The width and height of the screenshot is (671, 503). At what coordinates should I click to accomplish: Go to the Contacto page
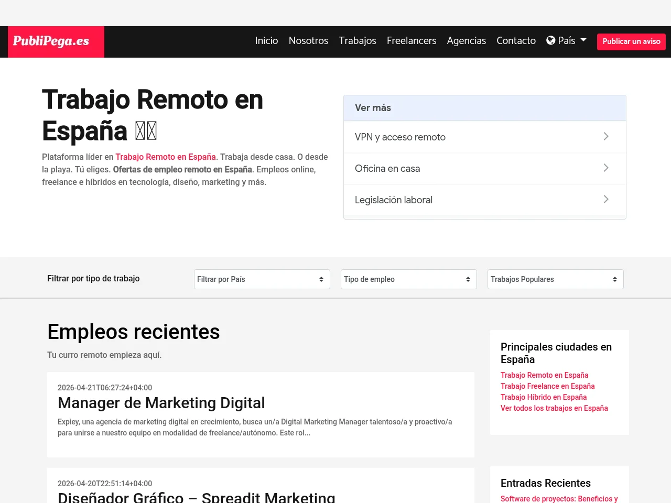click(516, 40)
